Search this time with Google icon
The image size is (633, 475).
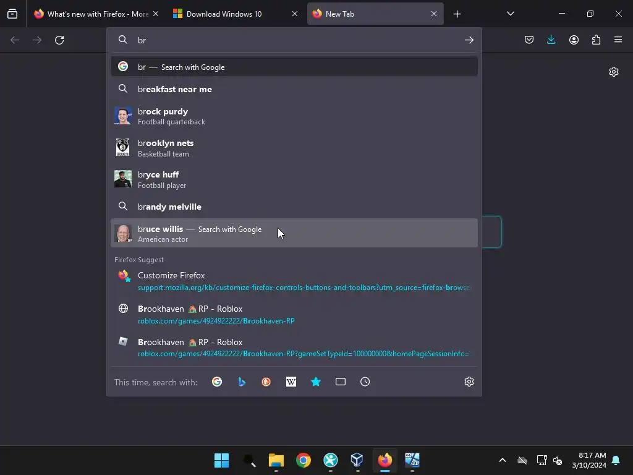[217, 382]
